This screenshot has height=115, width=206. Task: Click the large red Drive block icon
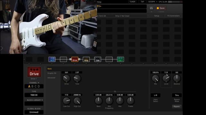pos(34,72)
